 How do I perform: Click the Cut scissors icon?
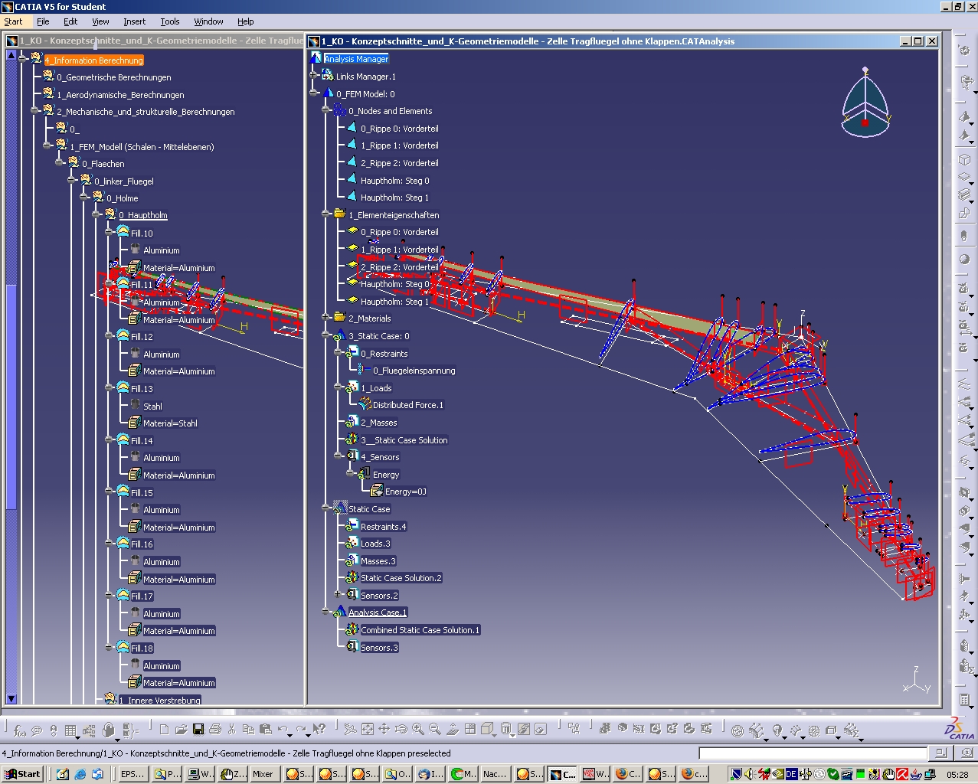(232, 730)
